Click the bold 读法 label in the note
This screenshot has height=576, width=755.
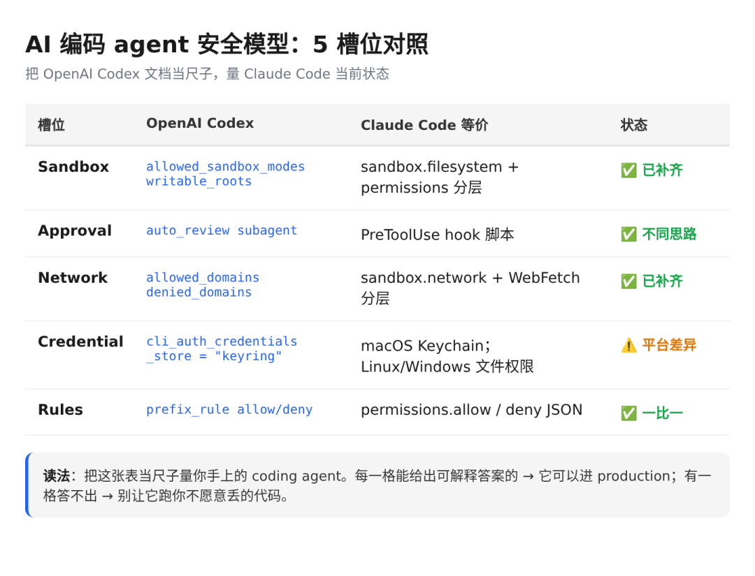pos(57,476)
